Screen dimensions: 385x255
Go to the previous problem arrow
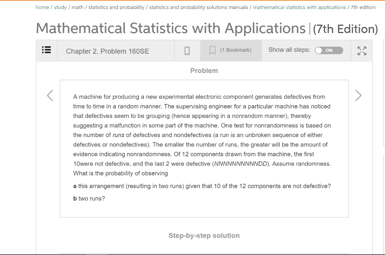50,95
